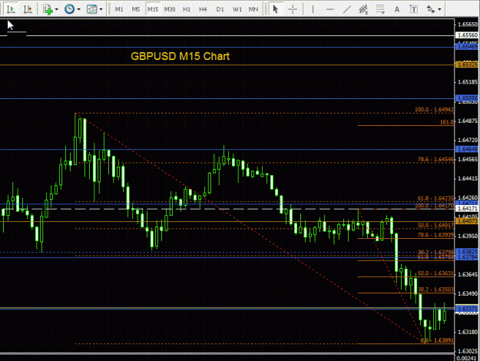The image size is (480, 361).
Task: Click the '38.2 - 1.63503' Fibonacci label
Action: [x=435, y=290]
